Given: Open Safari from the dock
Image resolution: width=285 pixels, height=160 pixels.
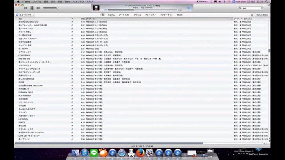Looking at the screenshot, I should tap(122, 153).
